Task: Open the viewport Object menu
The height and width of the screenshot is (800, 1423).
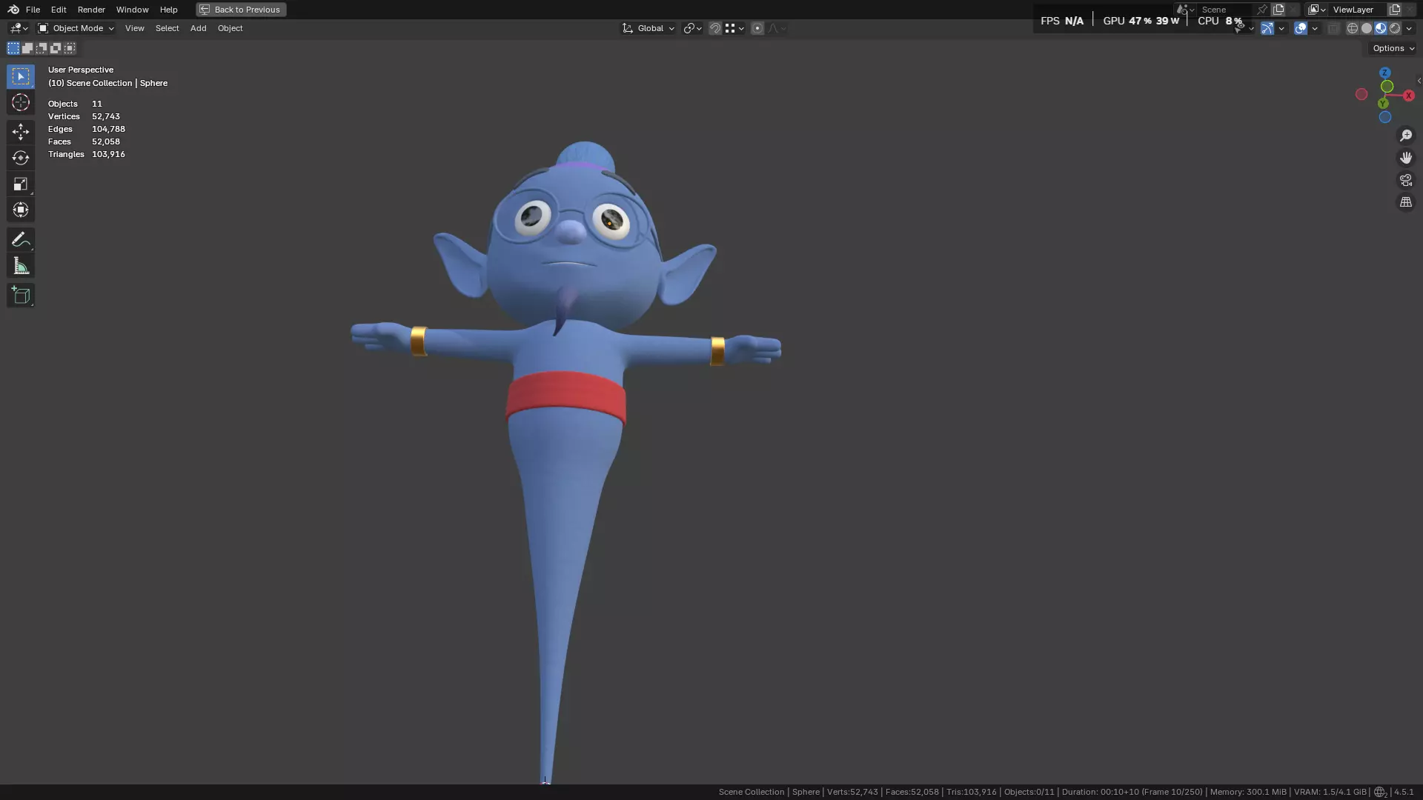Action: coord(230,28)
